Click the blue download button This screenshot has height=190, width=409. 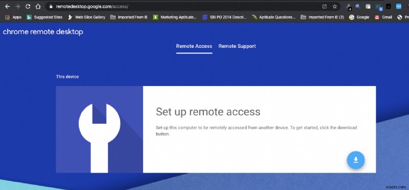tap(355, 160)
